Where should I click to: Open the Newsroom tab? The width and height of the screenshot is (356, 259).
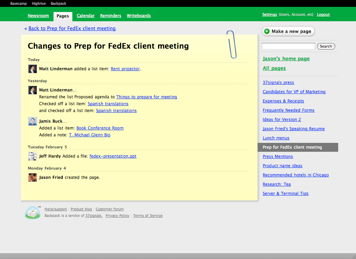click(38, 16)
